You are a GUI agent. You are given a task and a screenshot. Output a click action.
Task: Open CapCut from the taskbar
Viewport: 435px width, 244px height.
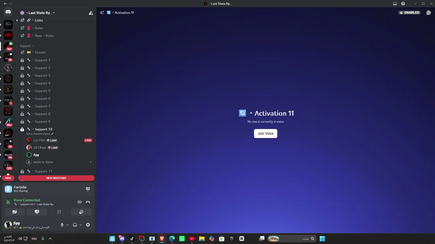[x=242, y=239]
